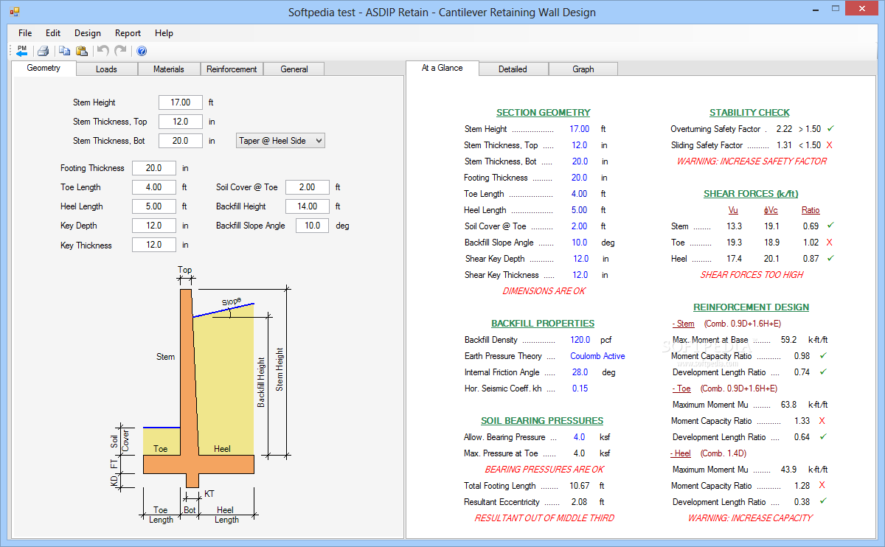Click the Resultant Eccentricity value 2.08
Image resolution: width=885 pixels, height=547 pixels.
(x=580, y=502)
